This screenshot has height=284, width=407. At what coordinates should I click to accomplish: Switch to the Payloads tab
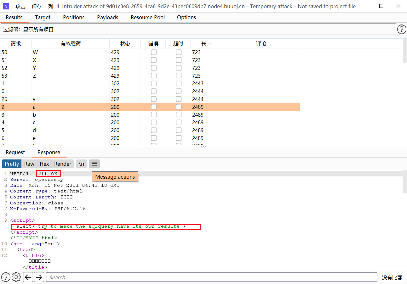108,17
